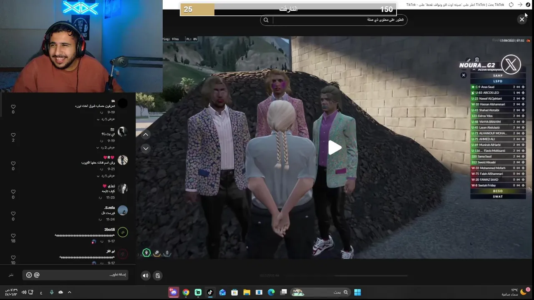534x300 pixels.
Task: Click the S.mfa username
Action: pyautogui.click(x=109, y=208)
